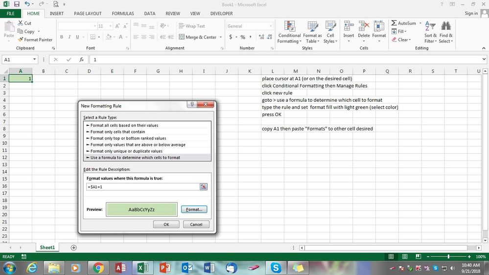This screenshot has height=275, width=489.
Task: Add a new sheet with plus icon
Action: click(73, 248)
